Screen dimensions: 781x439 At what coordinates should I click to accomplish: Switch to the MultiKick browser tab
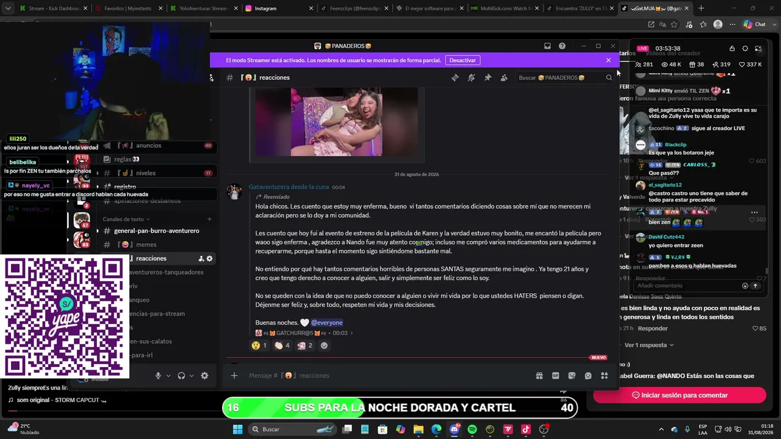(x=504, y=9)
